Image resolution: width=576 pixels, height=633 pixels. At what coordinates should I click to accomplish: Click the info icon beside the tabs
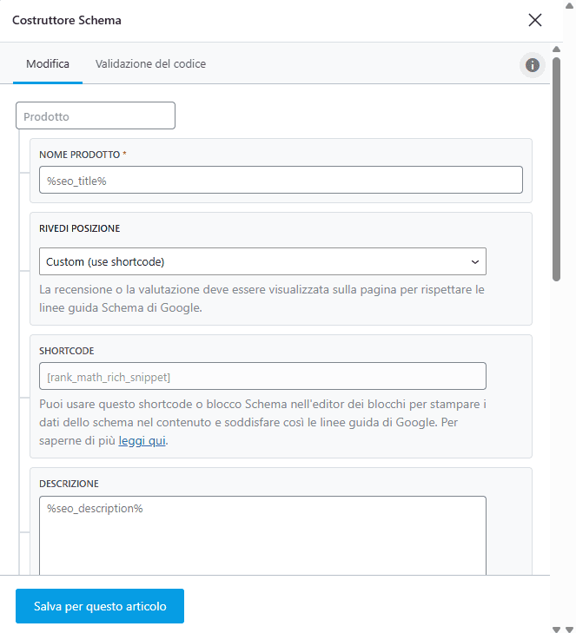[x=533, y=65]
